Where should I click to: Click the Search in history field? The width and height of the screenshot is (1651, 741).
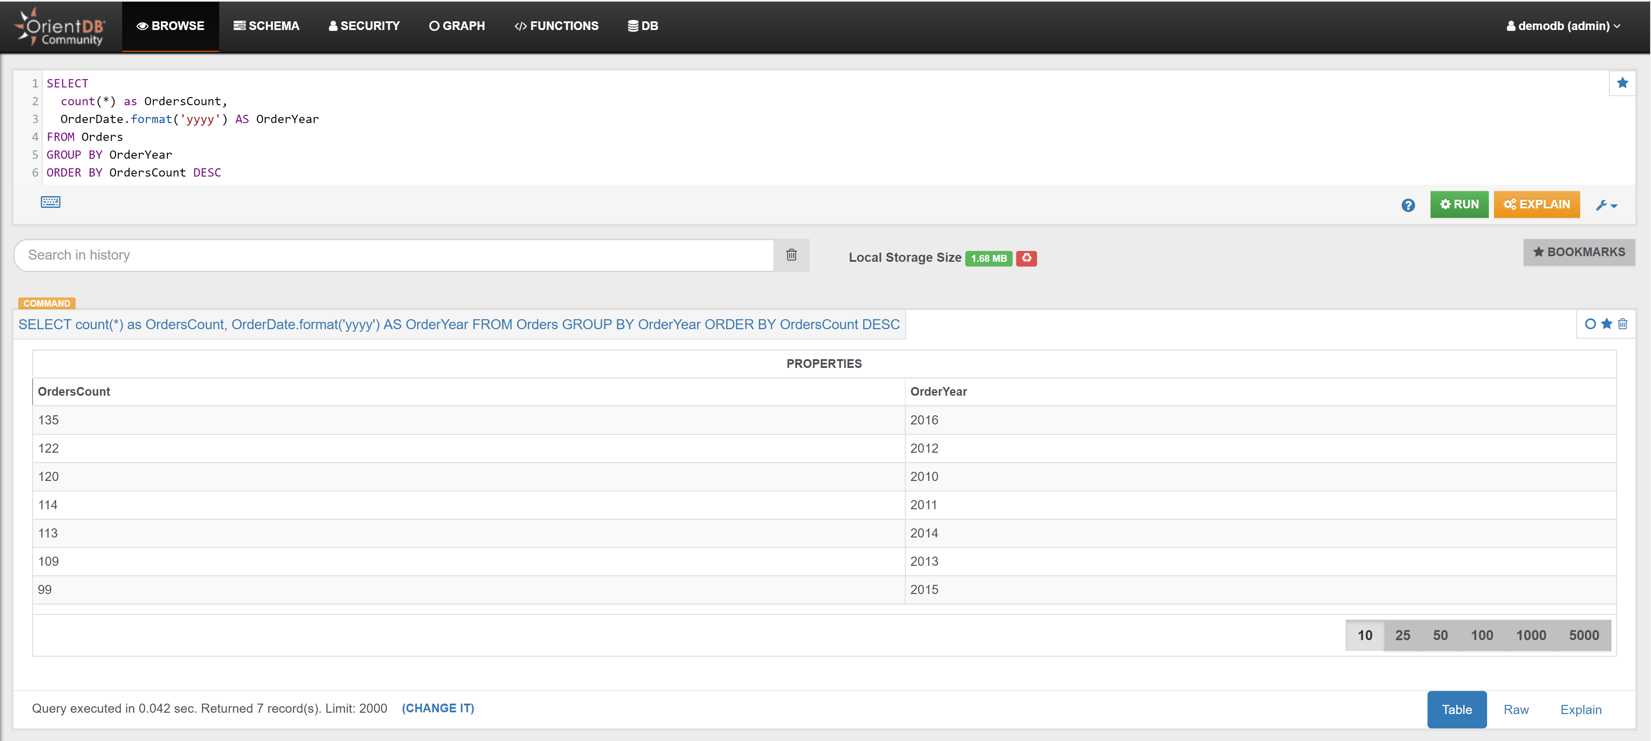click(394, 255)
